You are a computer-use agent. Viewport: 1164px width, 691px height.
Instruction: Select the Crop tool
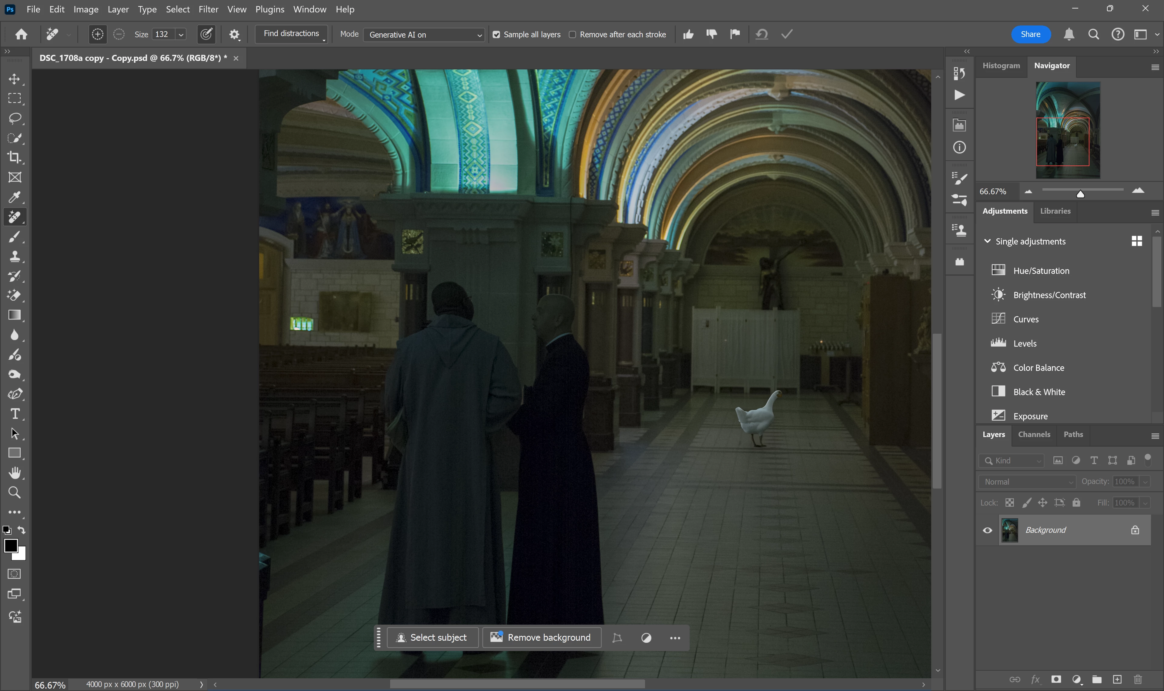[x=15, y=157]
